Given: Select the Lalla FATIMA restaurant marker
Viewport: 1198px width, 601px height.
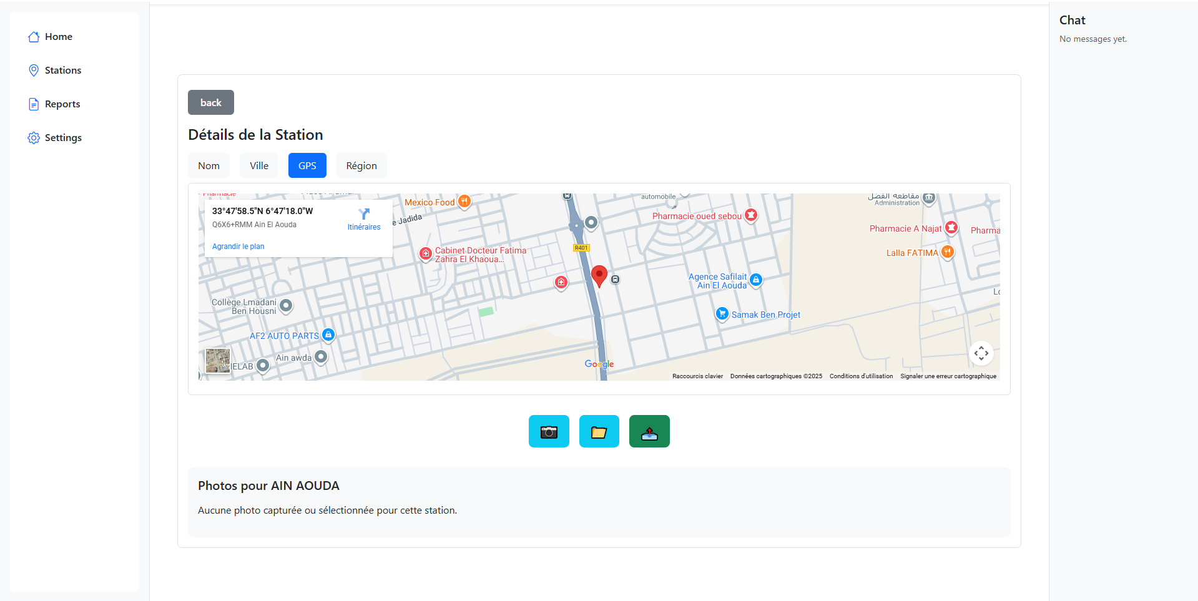Looking at the screenshot, I should (947, 252).
